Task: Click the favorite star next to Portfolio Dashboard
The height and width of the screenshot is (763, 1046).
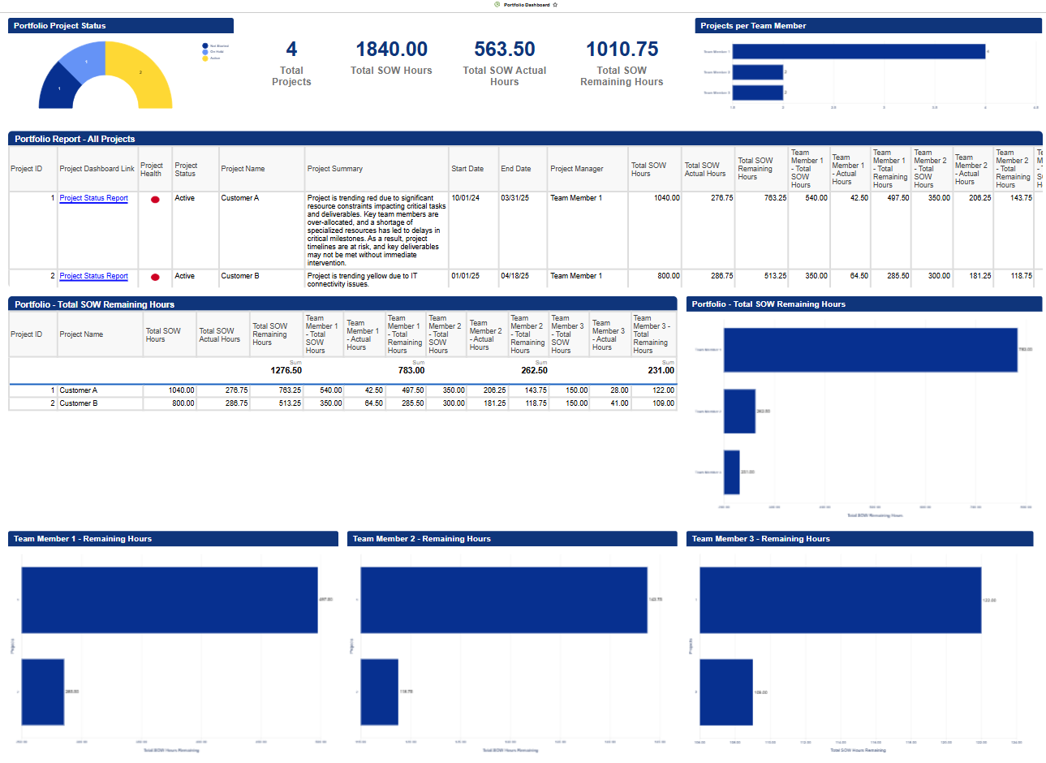Action: (x=555, y=5)
